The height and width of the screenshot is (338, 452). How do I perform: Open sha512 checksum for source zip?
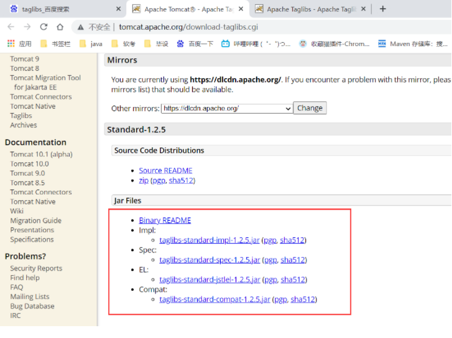point(181,181)
